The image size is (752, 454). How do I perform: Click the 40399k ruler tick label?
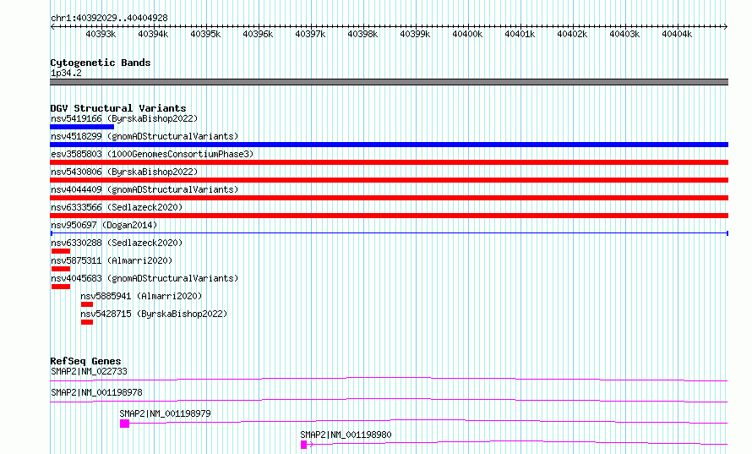click(415, 34)
